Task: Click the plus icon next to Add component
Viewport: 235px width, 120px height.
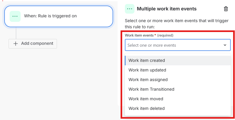Action: (x=16, y=43)
